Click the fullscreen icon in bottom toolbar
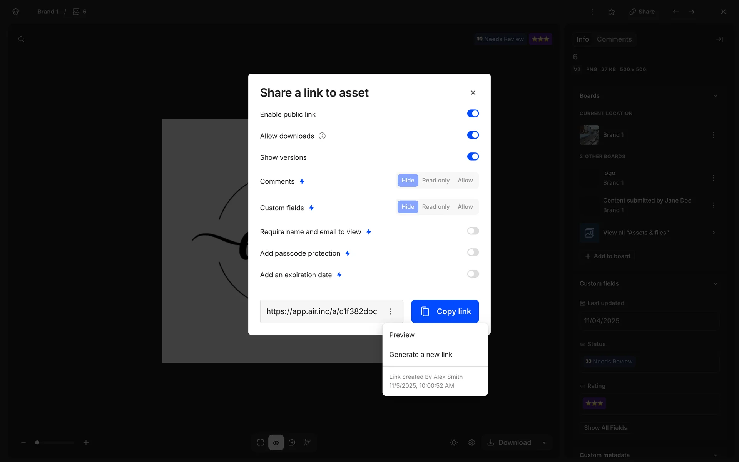Screen dimensions: 739x462 261,442
